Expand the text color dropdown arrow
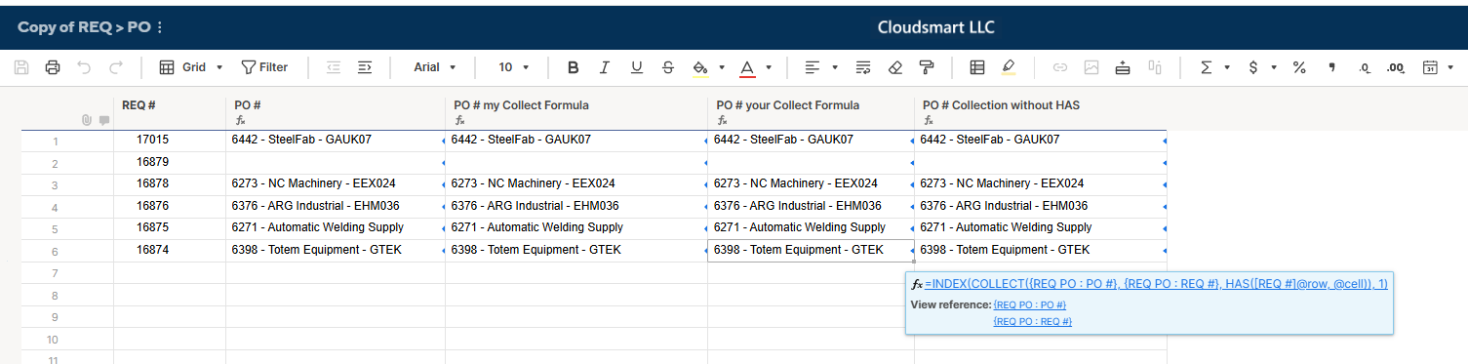 tap(769, 67)
